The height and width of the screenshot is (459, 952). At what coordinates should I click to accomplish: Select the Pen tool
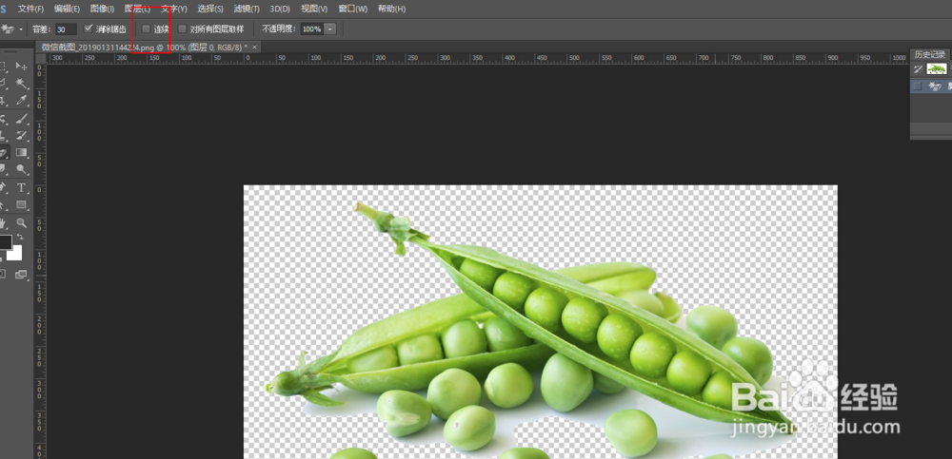pos(3,187)
